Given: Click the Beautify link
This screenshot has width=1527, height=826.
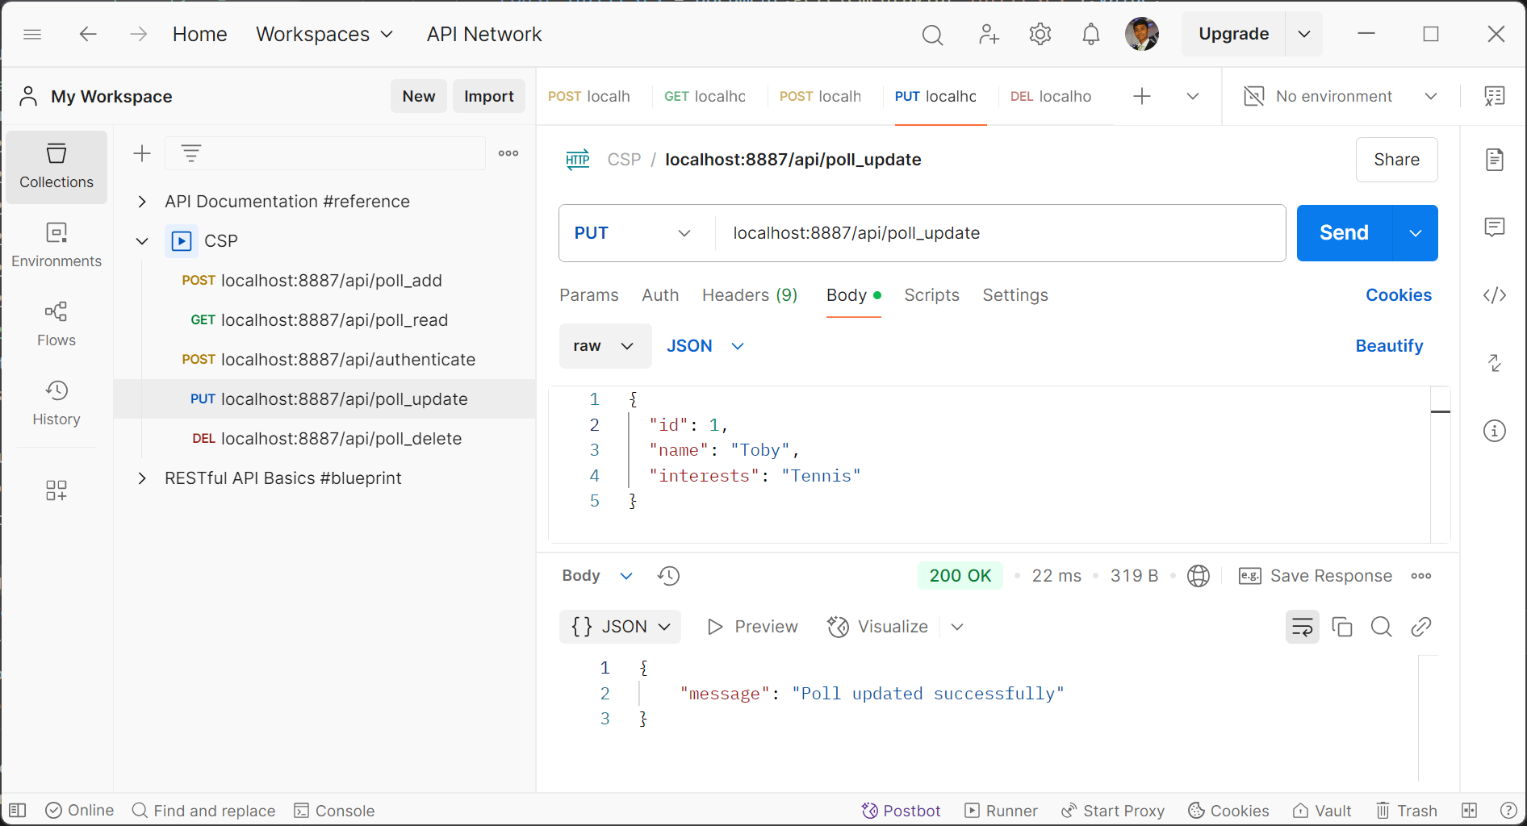Looking at the screenshot, I should point(1388,346).
